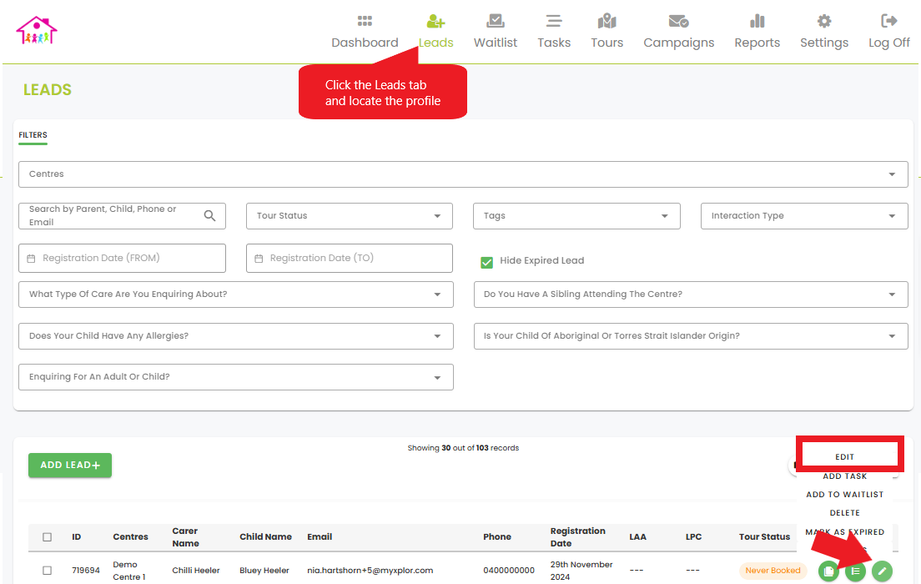Click the Registration Date column header
921x584 pixels.
pyautogui.click(x=577, y=537)
